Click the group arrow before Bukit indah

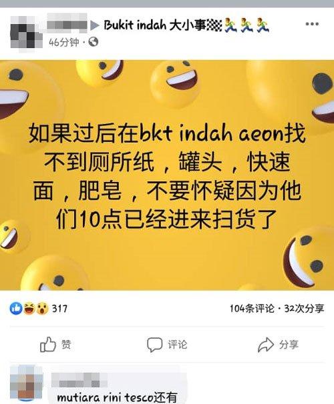coord(95,25)
